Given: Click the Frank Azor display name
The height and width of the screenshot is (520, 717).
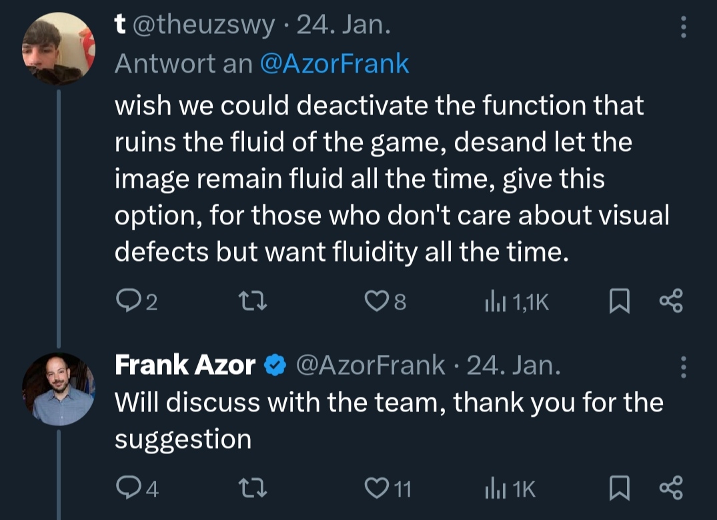Looking at the screenshot, I should [x=185, y=365].
